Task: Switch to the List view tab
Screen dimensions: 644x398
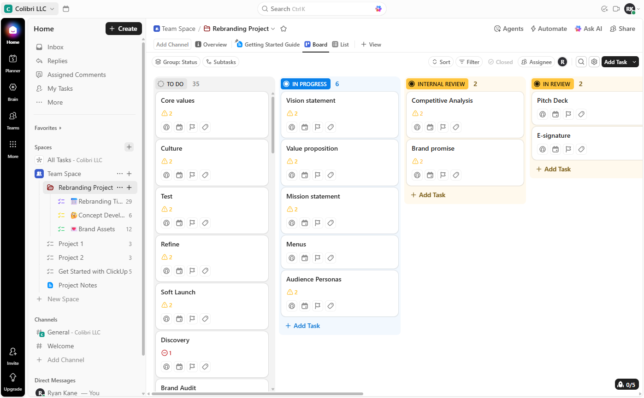Action: pyautogui.click(x=341, y=44)
